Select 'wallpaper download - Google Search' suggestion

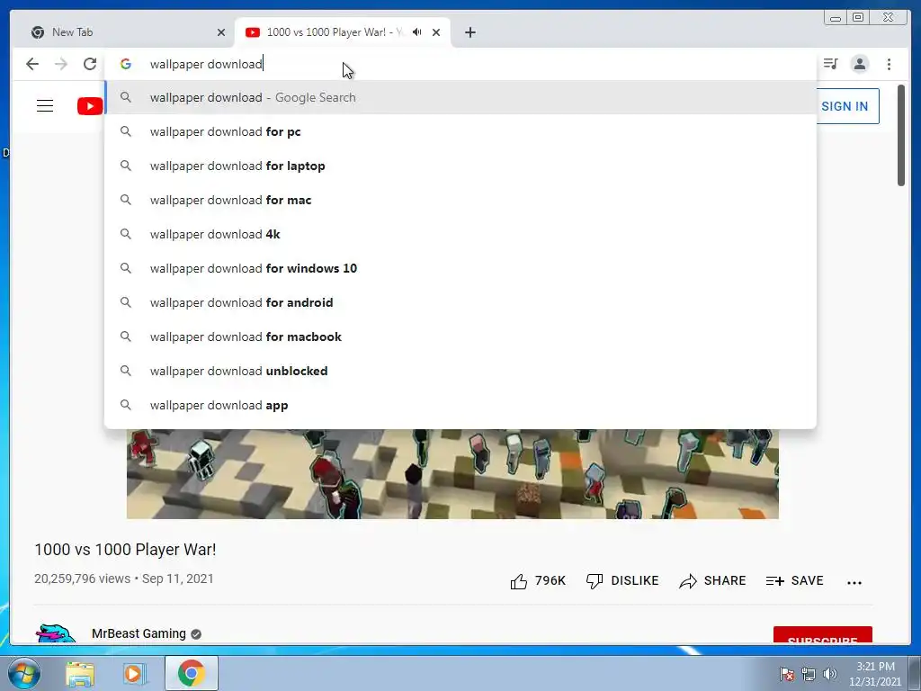pyautogui.click(x=460, y=97)
